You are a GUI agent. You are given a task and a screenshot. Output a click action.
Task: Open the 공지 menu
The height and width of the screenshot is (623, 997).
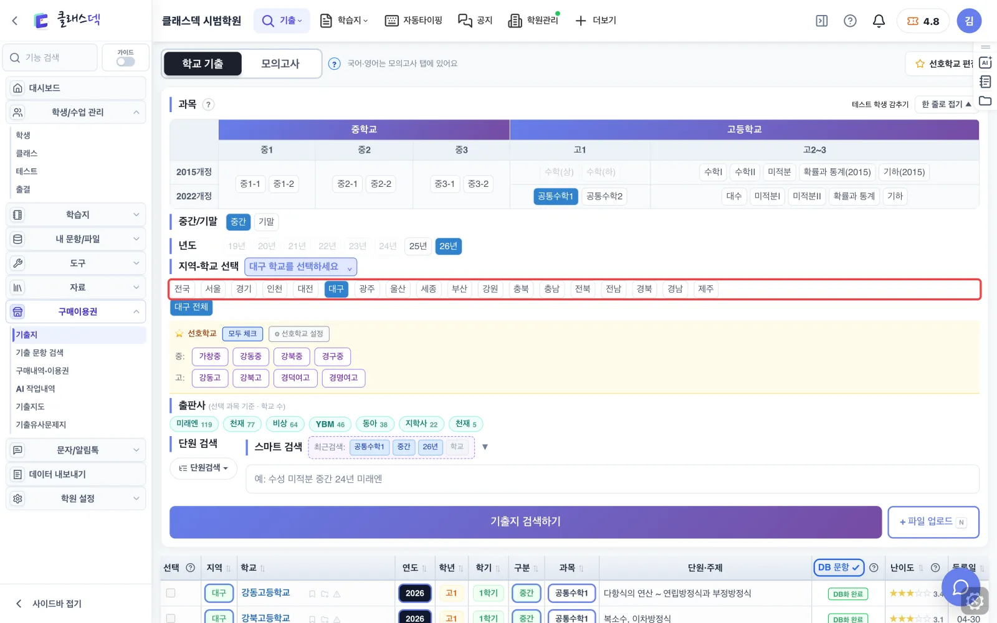tap(475, 21)
